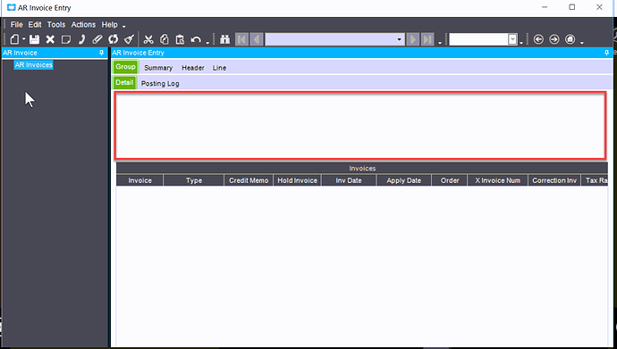Click the Correction Inv column header
This screenshot has height=349, width=617.
[x=554, y=180]
